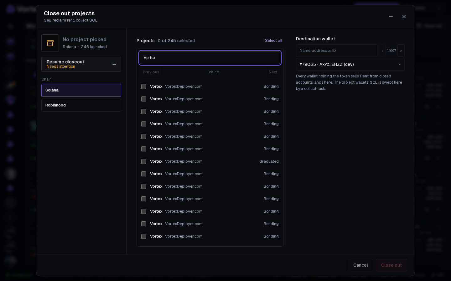Open Resume closeout needing attention
Viewport: 451px width, 281px height.
click(x=81, y=64)
